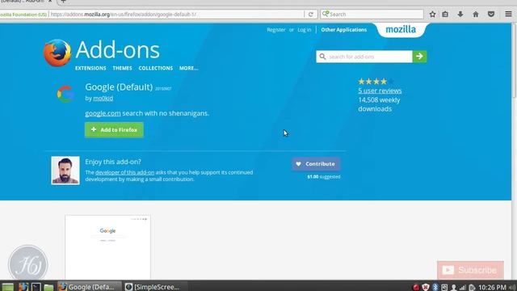Open the mo0kid author link
Screen dimensions: 517x291
click(103, 98)
